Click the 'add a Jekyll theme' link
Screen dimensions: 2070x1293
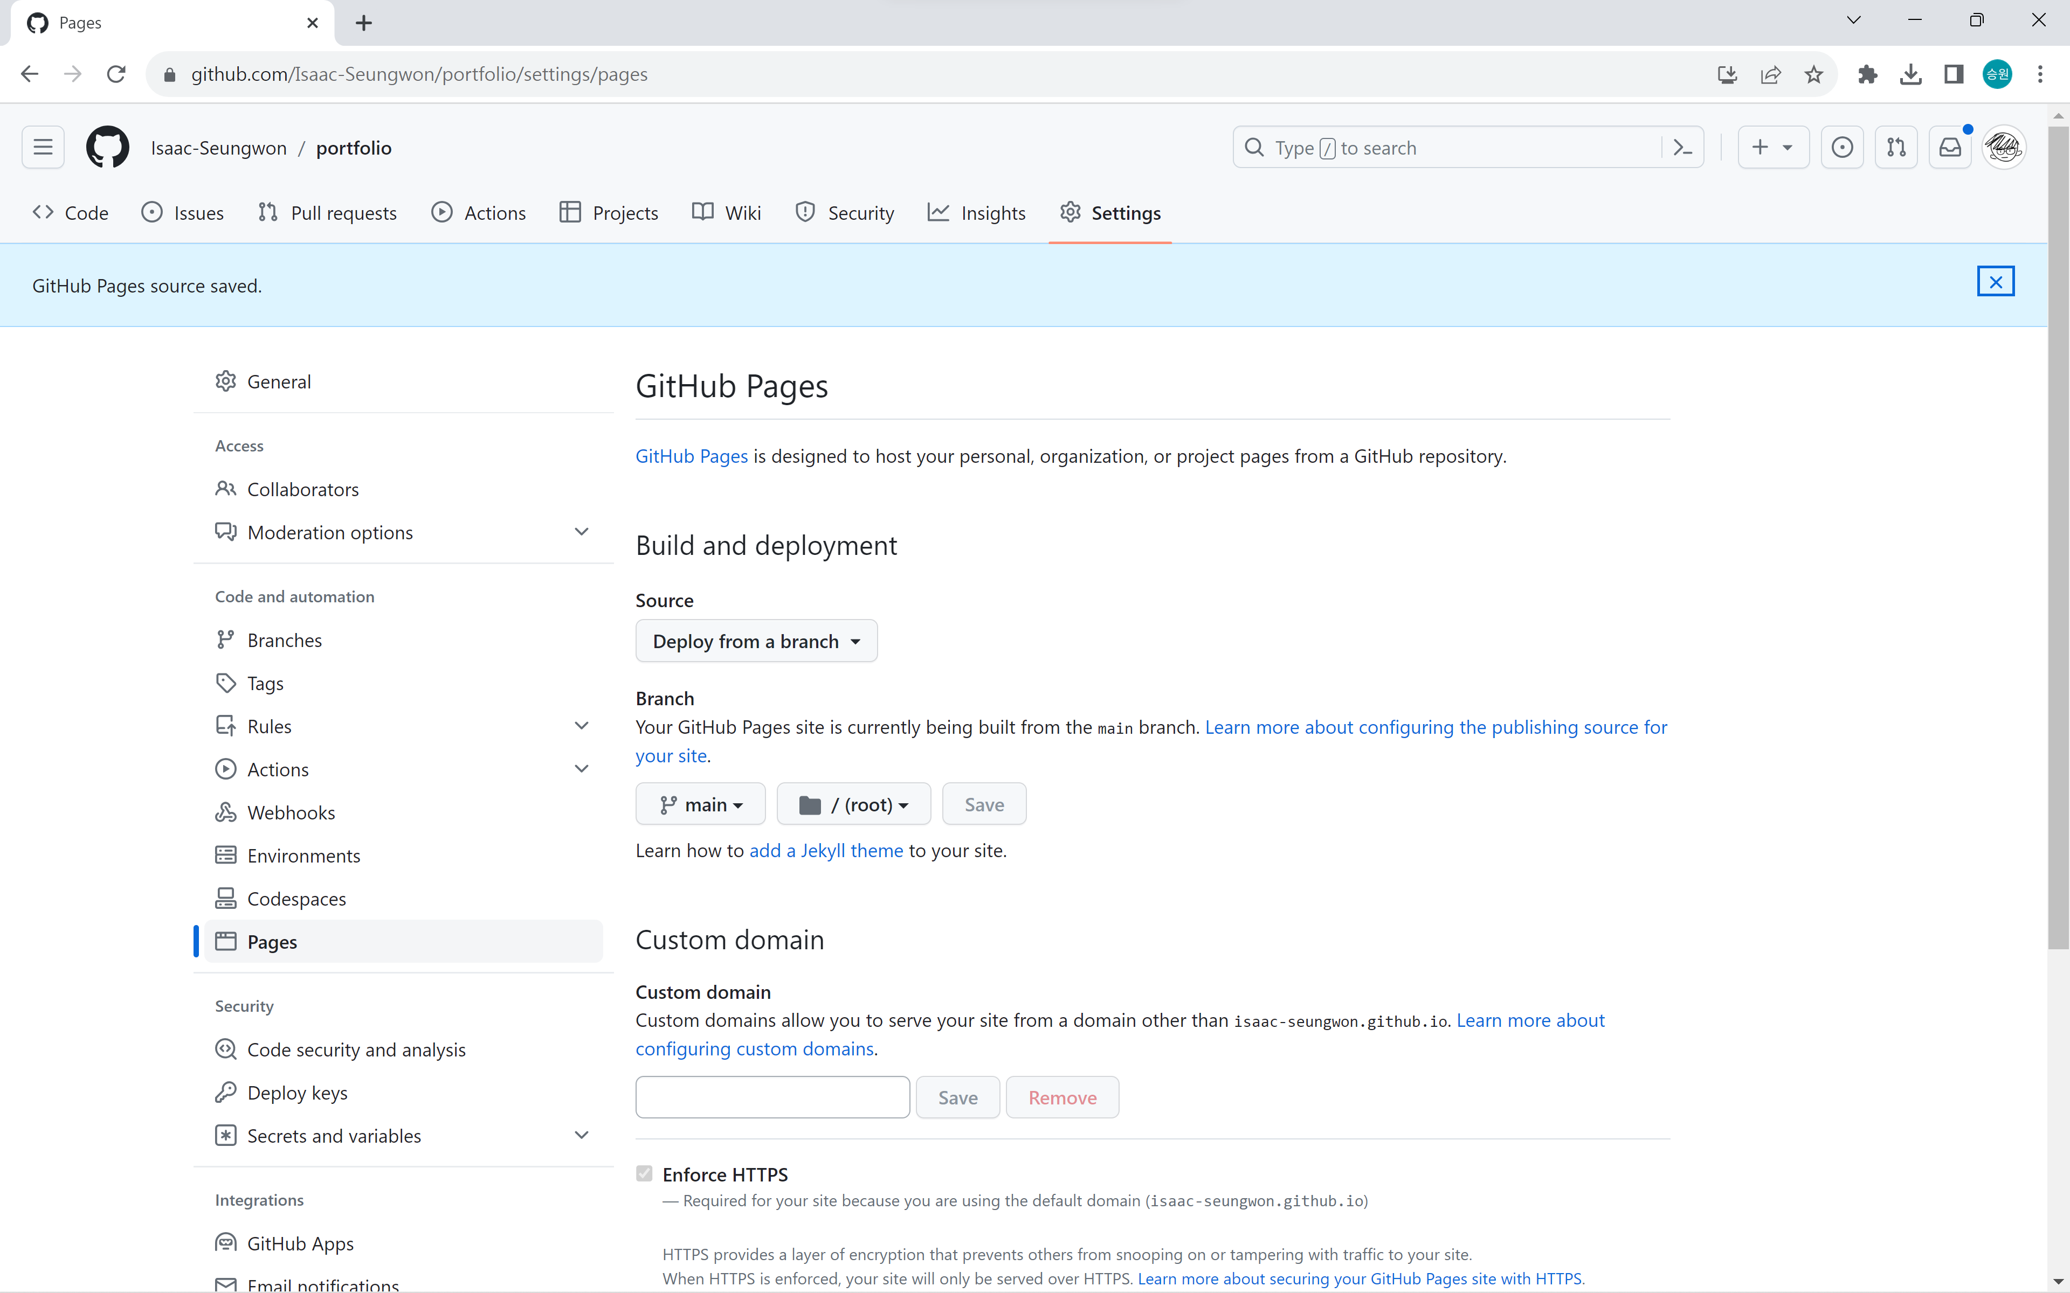click(825, 851)
